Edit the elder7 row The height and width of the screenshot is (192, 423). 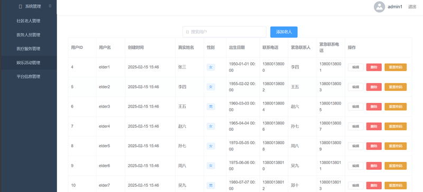pos(355,186)
